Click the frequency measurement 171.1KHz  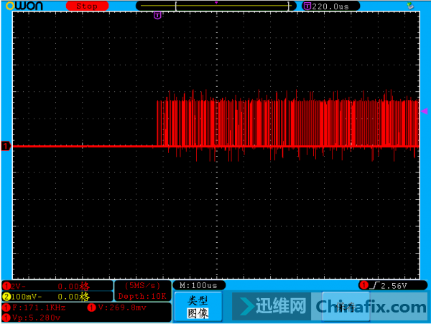tap(40, 307)
